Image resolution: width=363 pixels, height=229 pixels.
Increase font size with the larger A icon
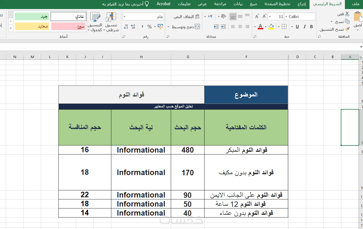point(264,16)
